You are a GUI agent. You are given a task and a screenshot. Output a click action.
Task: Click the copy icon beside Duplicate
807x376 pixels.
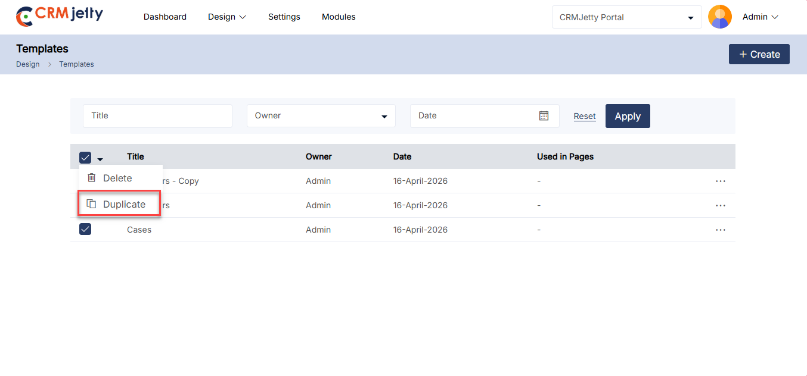91,204
